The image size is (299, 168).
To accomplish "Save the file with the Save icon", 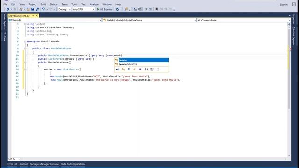I will tap(33, 9).
